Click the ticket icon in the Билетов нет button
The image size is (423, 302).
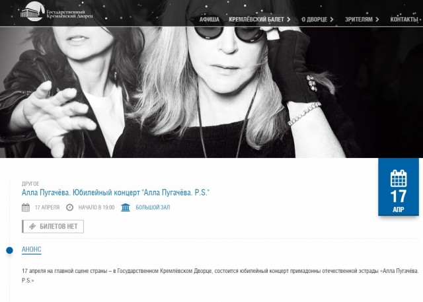(x=32, y=227)
